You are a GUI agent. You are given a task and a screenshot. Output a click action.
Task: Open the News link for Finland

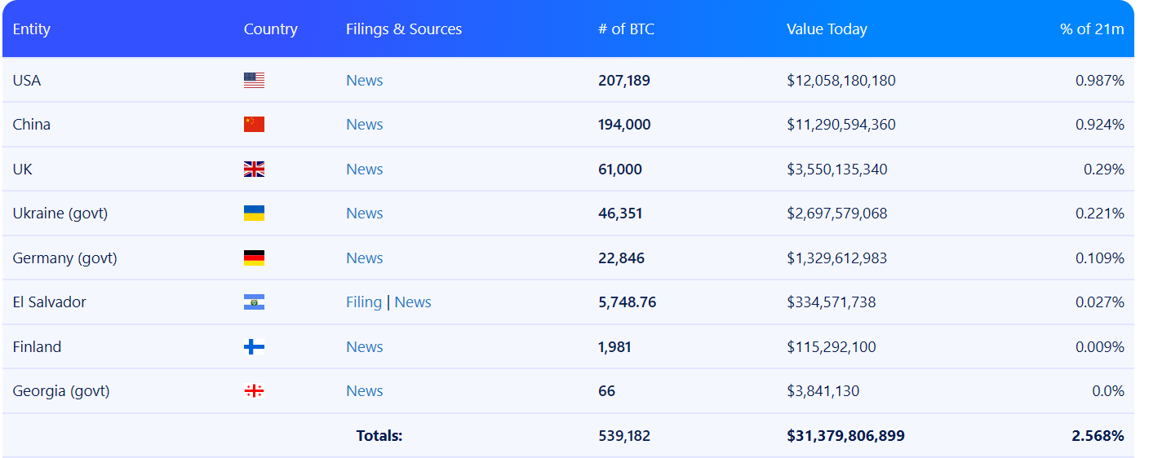pos(364,347)
